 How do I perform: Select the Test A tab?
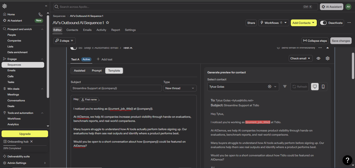tap(75, 59)
